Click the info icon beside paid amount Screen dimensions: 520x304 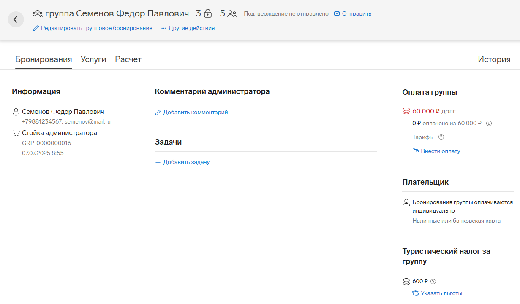coord(489,124)
